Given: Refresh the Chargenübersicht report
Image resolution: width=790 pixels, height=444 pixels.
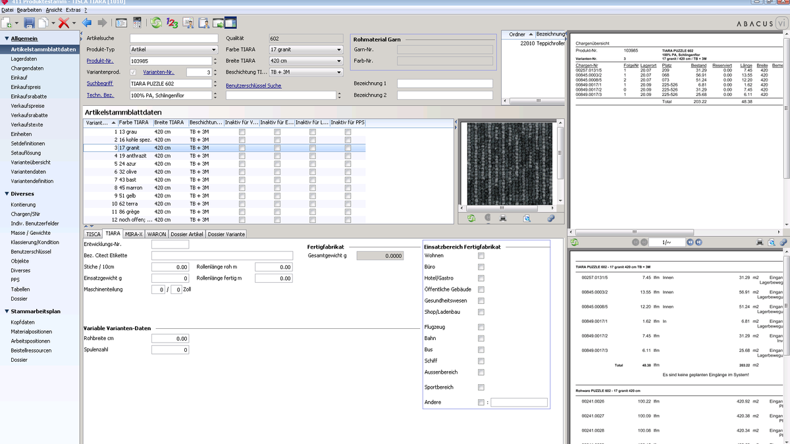Looking at the screenshot, I should (x=575, y=242).
